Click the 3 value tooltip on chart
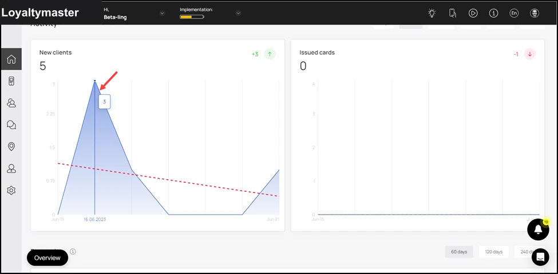This screenshot has width=558, height=274. coord(104,102)
